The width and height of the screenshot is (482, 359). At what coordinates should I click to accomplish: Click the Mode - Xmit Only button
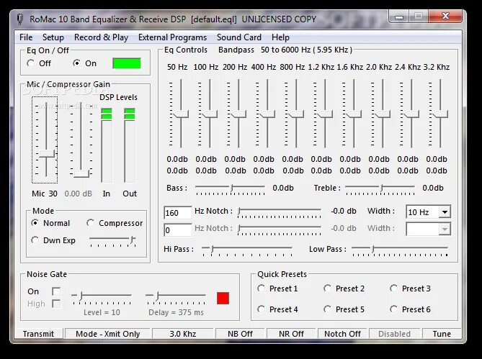tap(107, 334)
